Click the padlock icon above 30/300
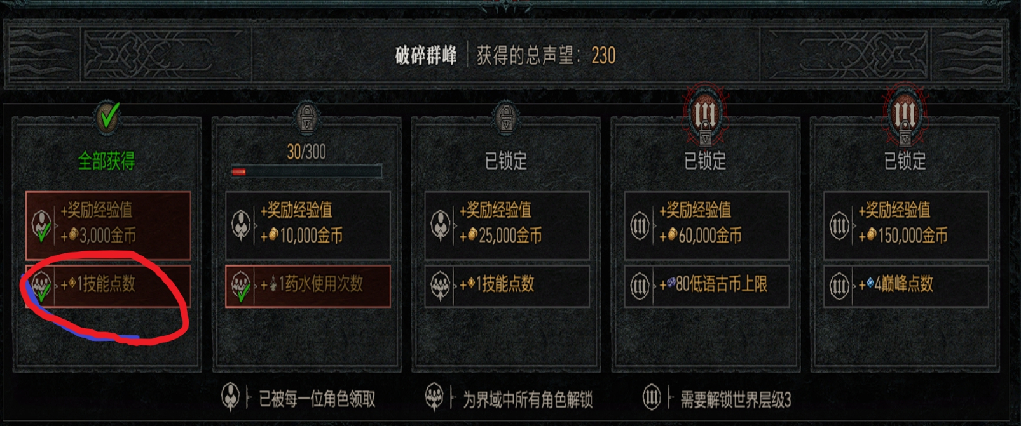This screenshot has width=1021, height=426. tap(306, 117)
